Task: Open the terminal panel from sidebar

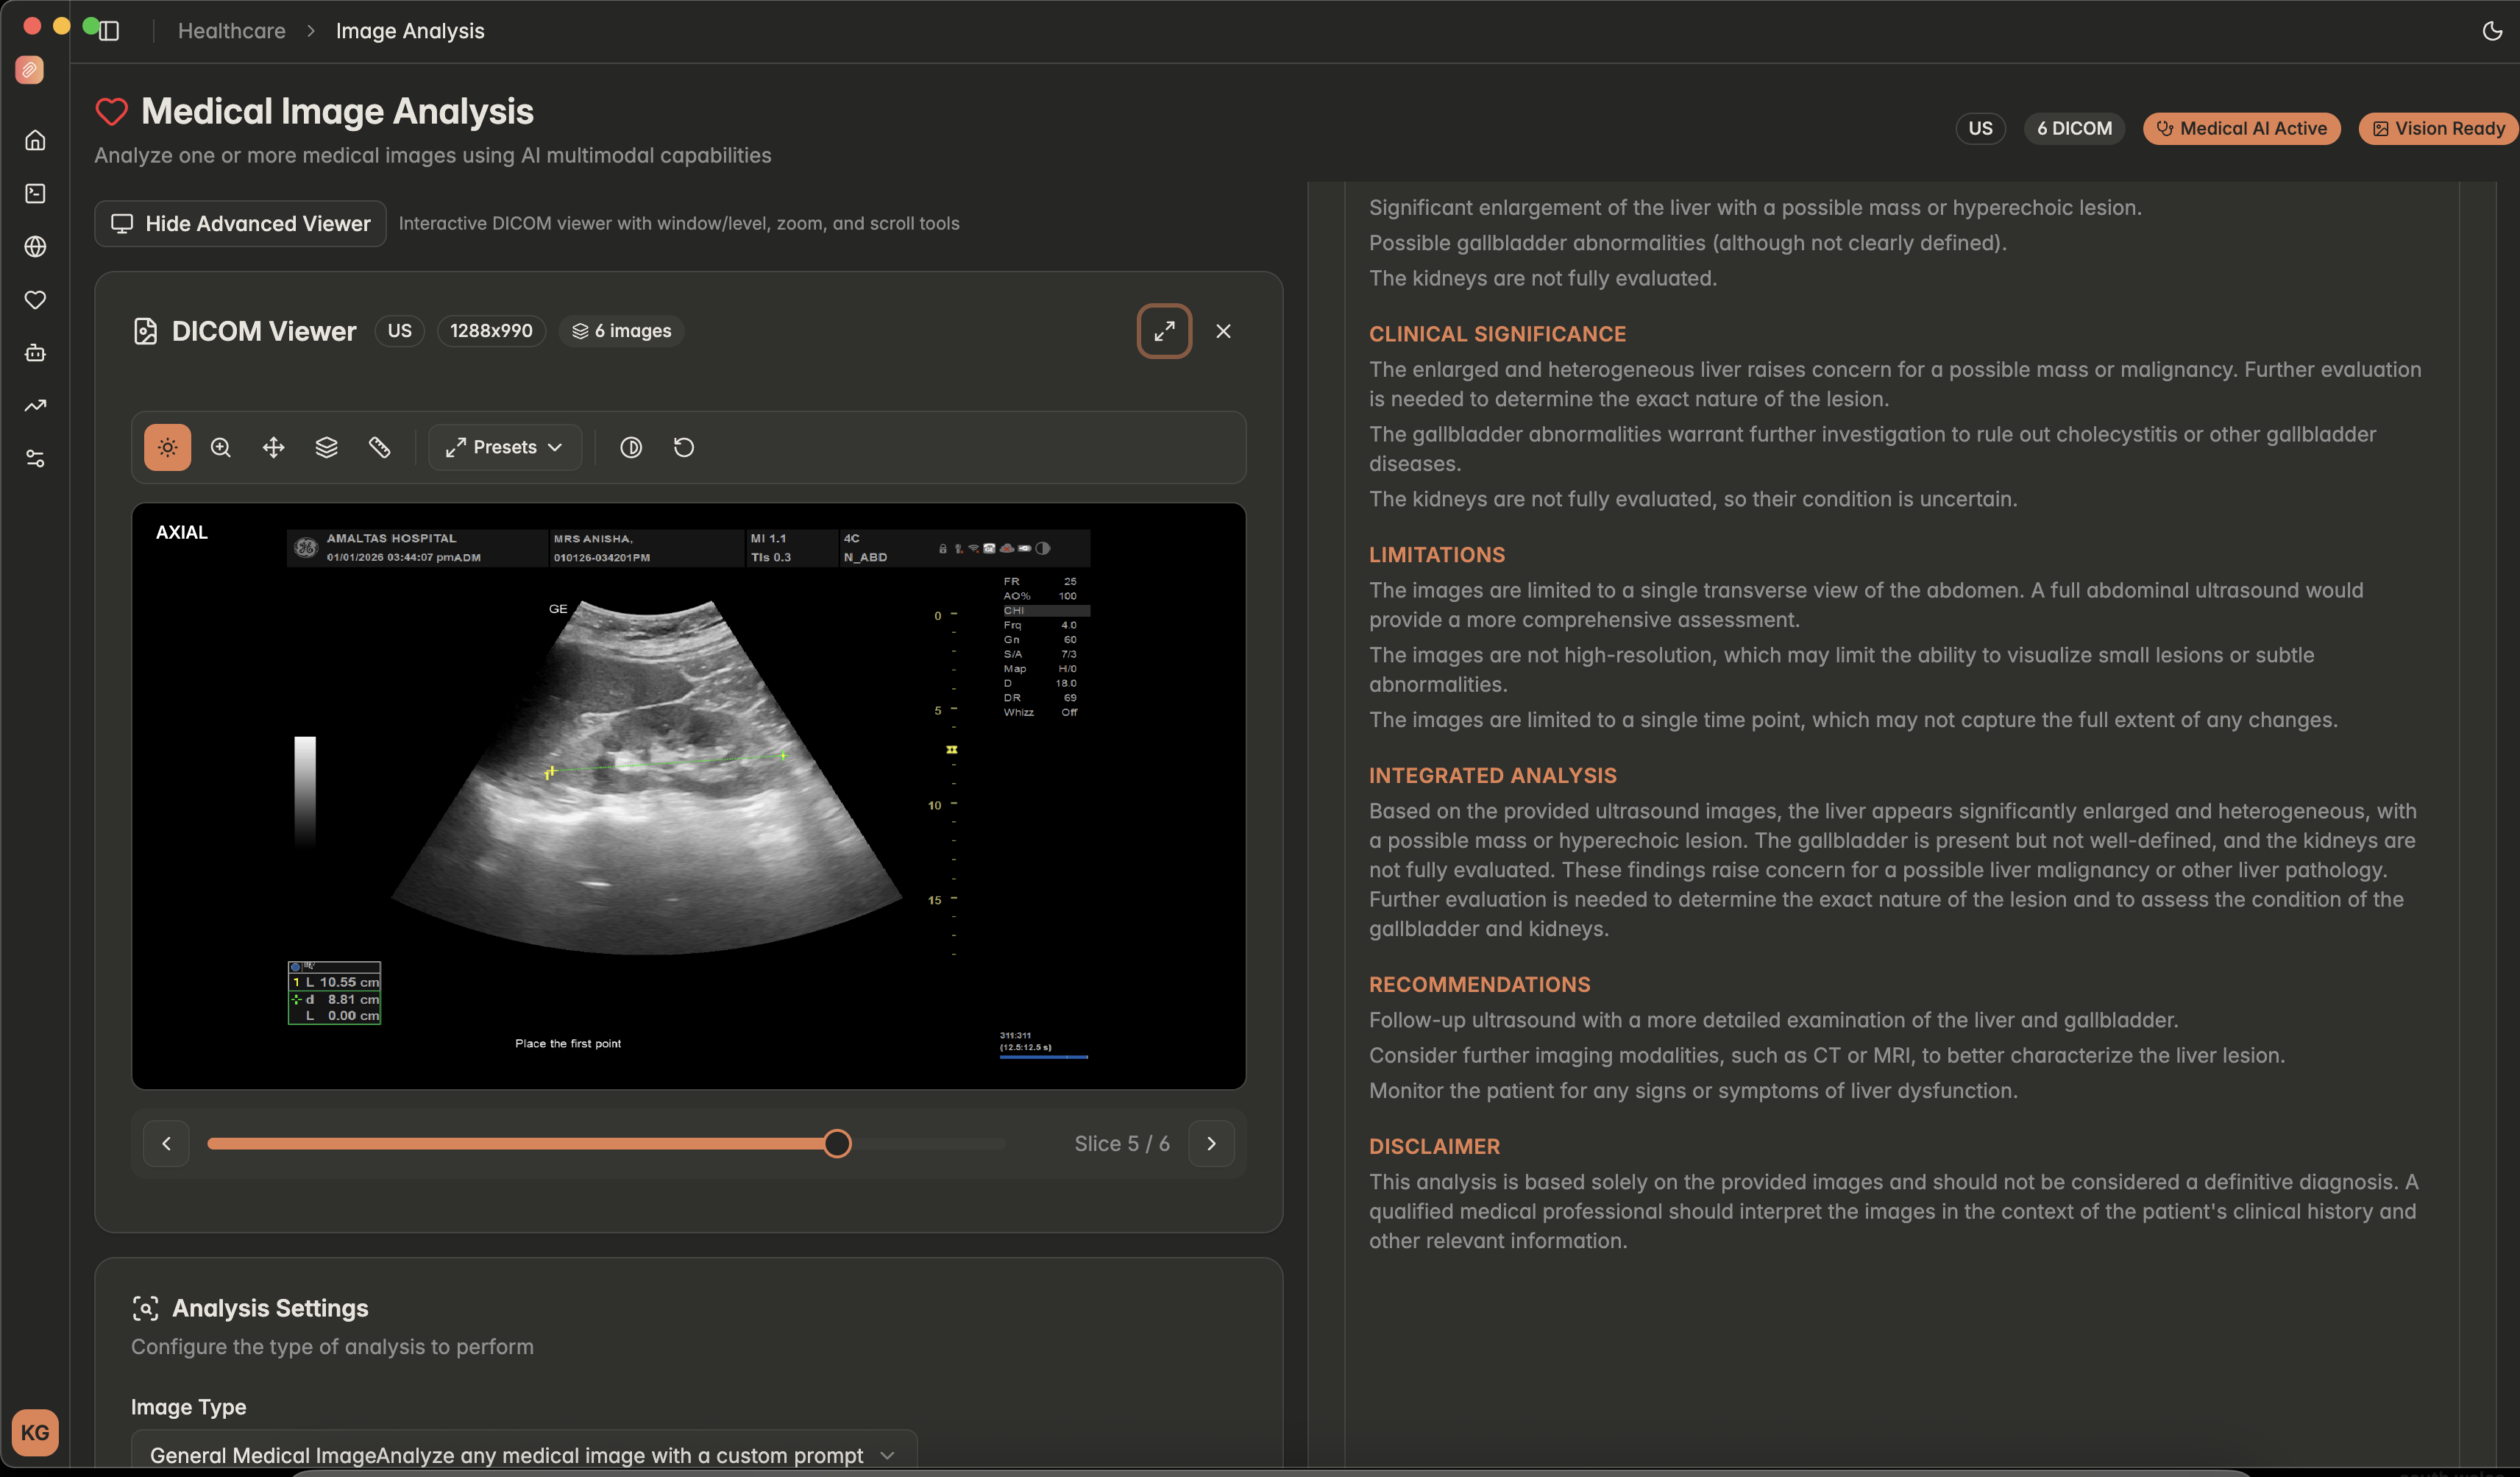Action: point(35,193)
